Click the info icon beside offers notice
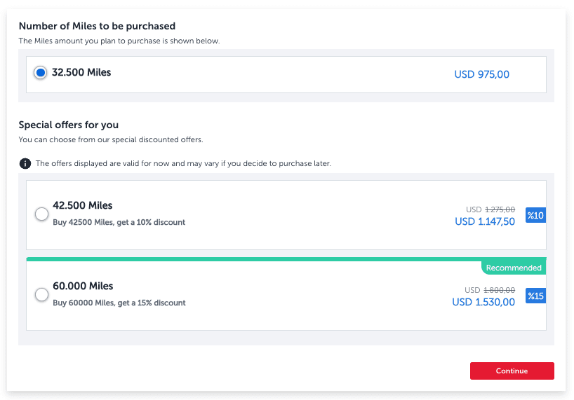 point(25,163)
